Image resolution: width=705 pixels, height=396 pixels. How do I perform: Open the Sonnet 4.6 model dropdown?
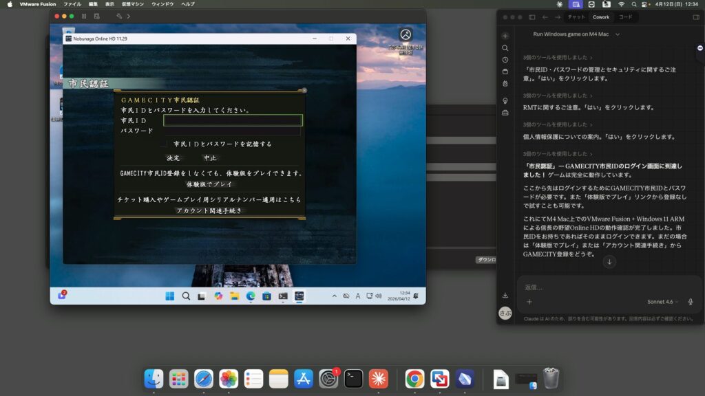click(x=663, y=302)
